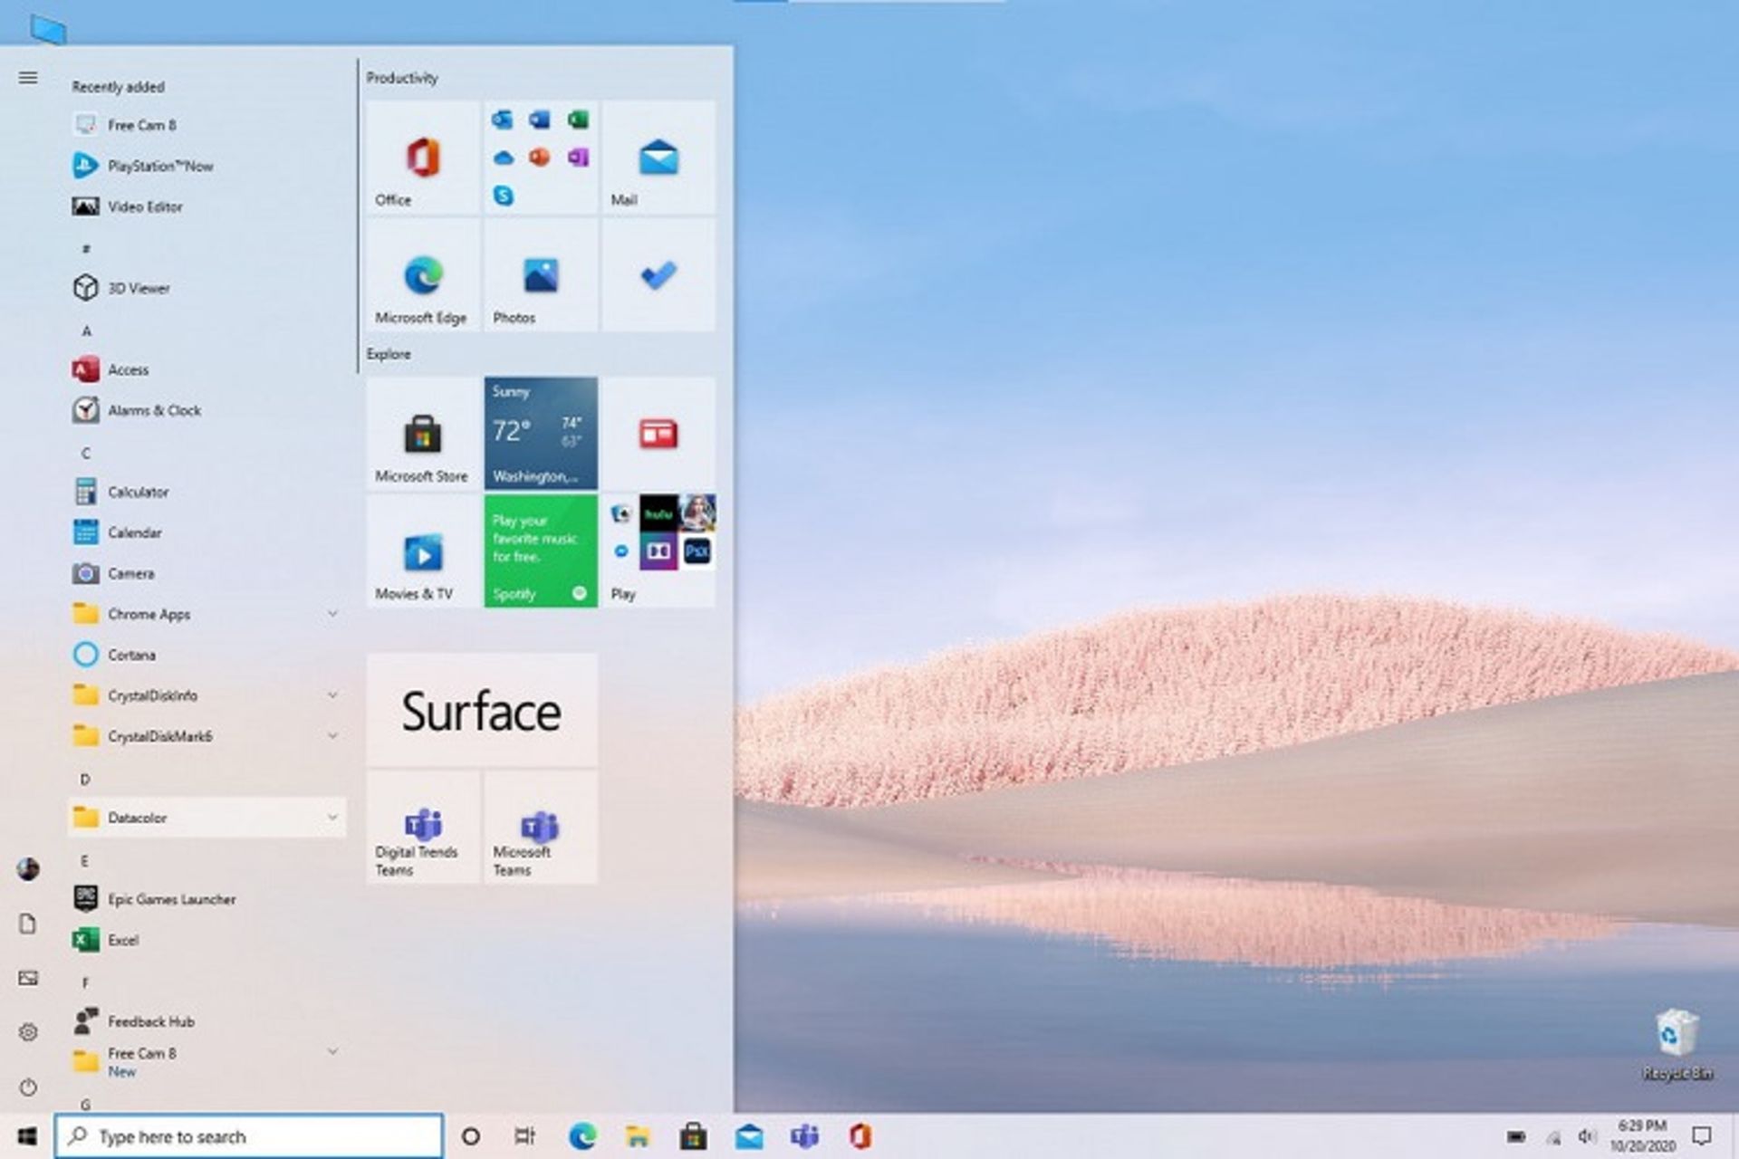
Task: Open Calculator from the app list
Action: 138,492
